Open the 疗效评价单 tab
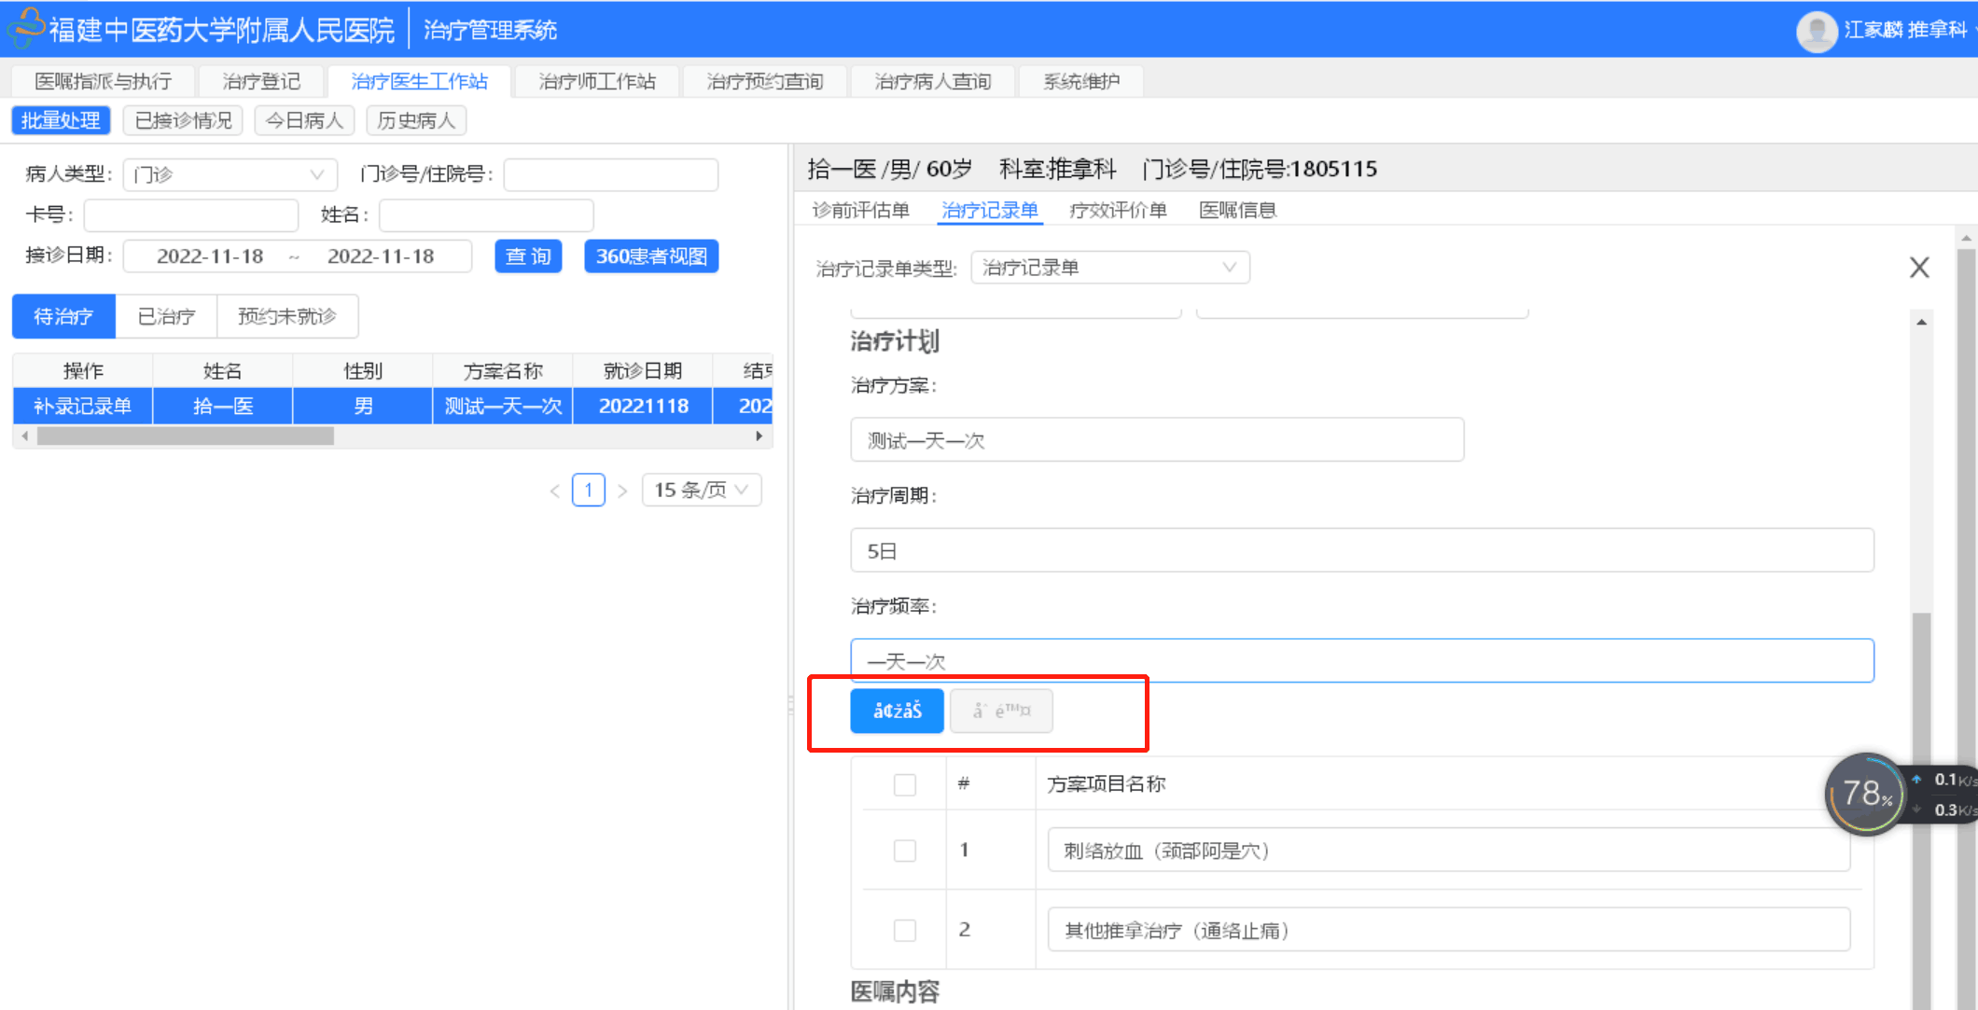Image resolution: width=1978 pixels, height=1010 pixels. click(1118, 210)
